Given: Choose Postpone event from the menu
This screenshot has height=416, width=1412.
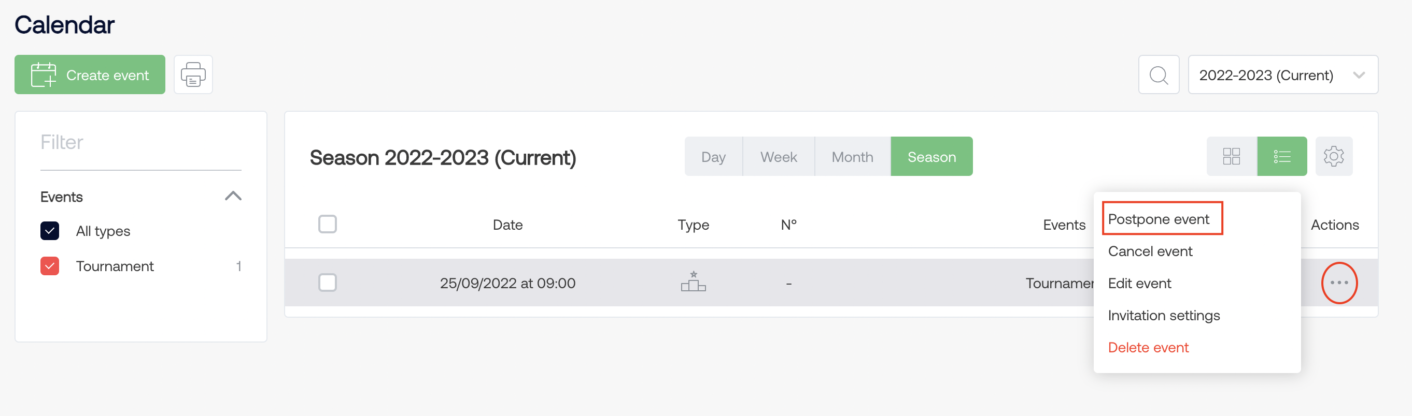Looking at the screenshot, I should (x=1158, y=219).
